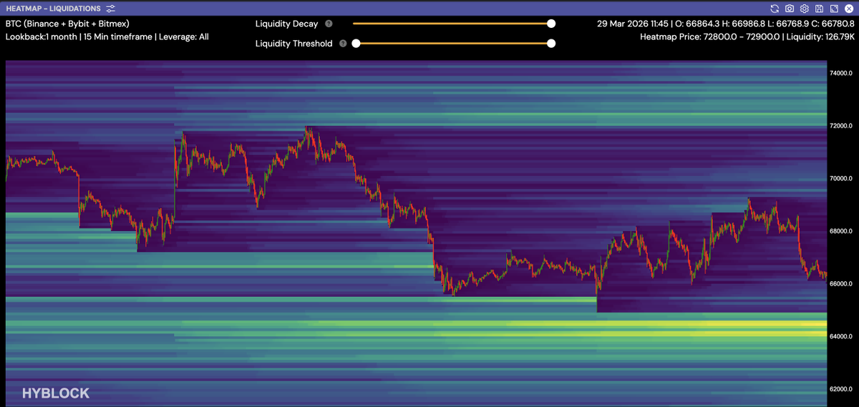Screen dimensions: 859x407
Task: Show help for Liquidity Threshold
Action: [x=343, y=44]
